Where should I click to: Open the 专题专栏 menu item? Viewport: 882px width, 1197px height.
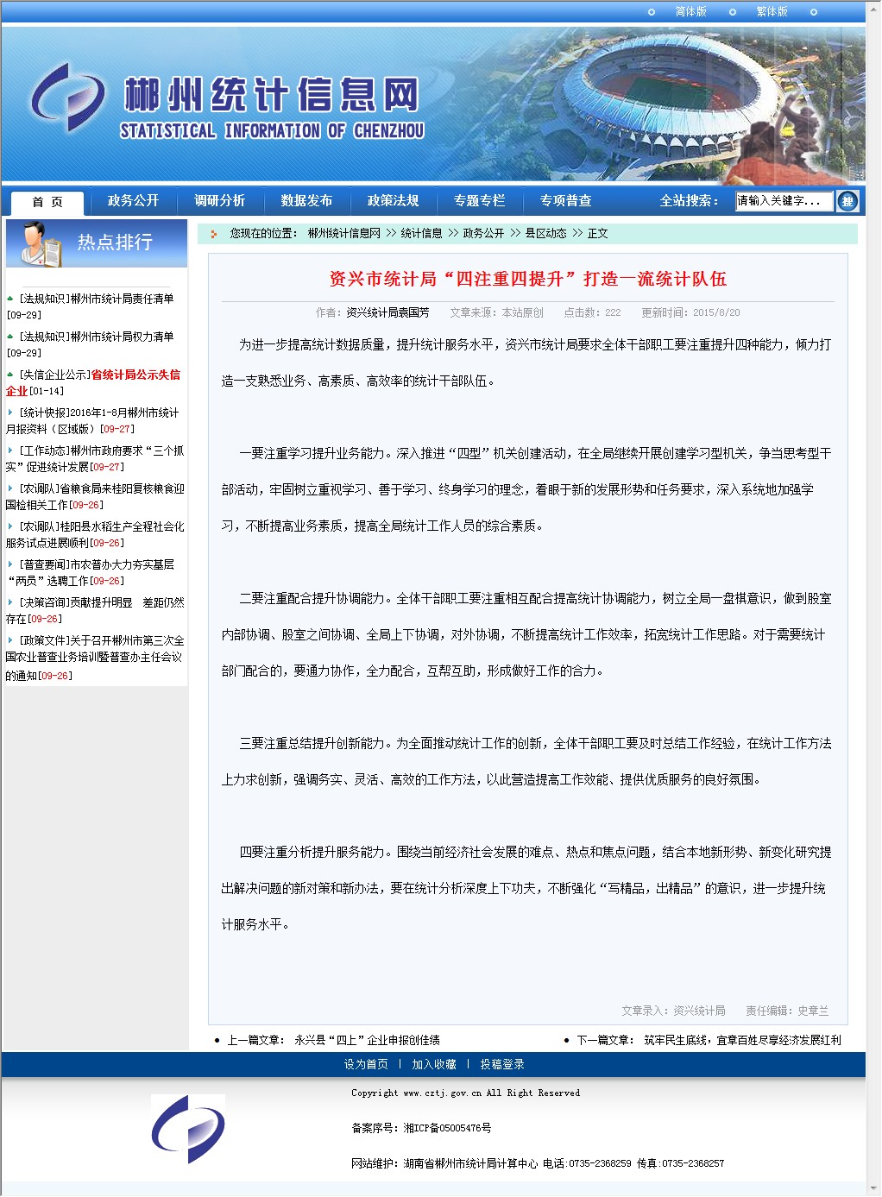click(x=479, y=201)
